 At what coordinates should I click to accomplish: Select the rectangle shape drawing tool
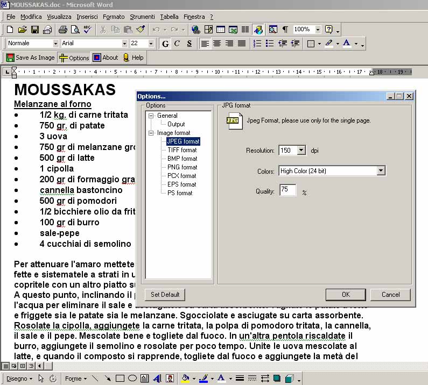coord(120,379)
